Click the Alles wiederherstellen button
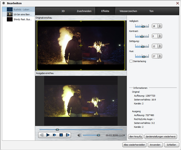 click(x=134, y=145)
